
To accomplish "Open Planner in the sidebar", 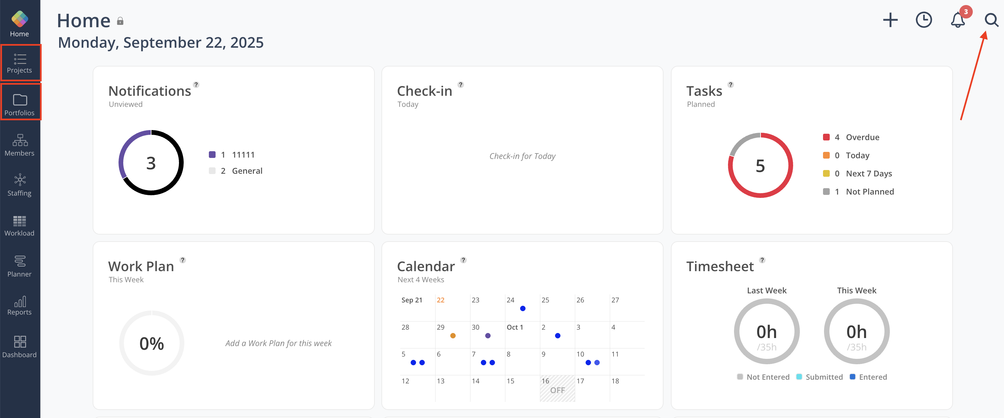I will pos(19,266).
